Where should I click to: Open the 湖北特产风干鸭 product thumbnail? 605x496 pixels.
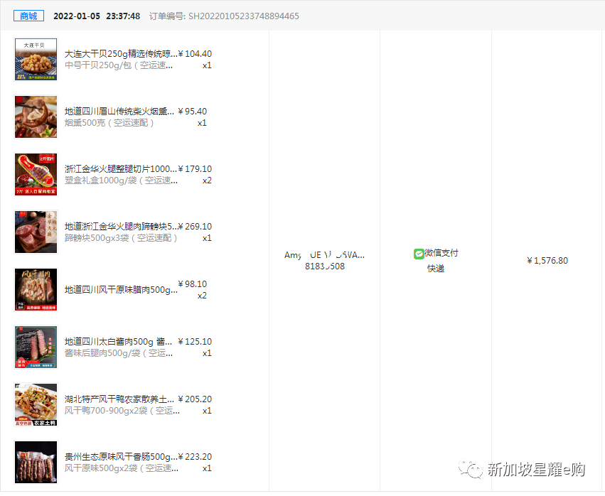click(x=36, y=404)
